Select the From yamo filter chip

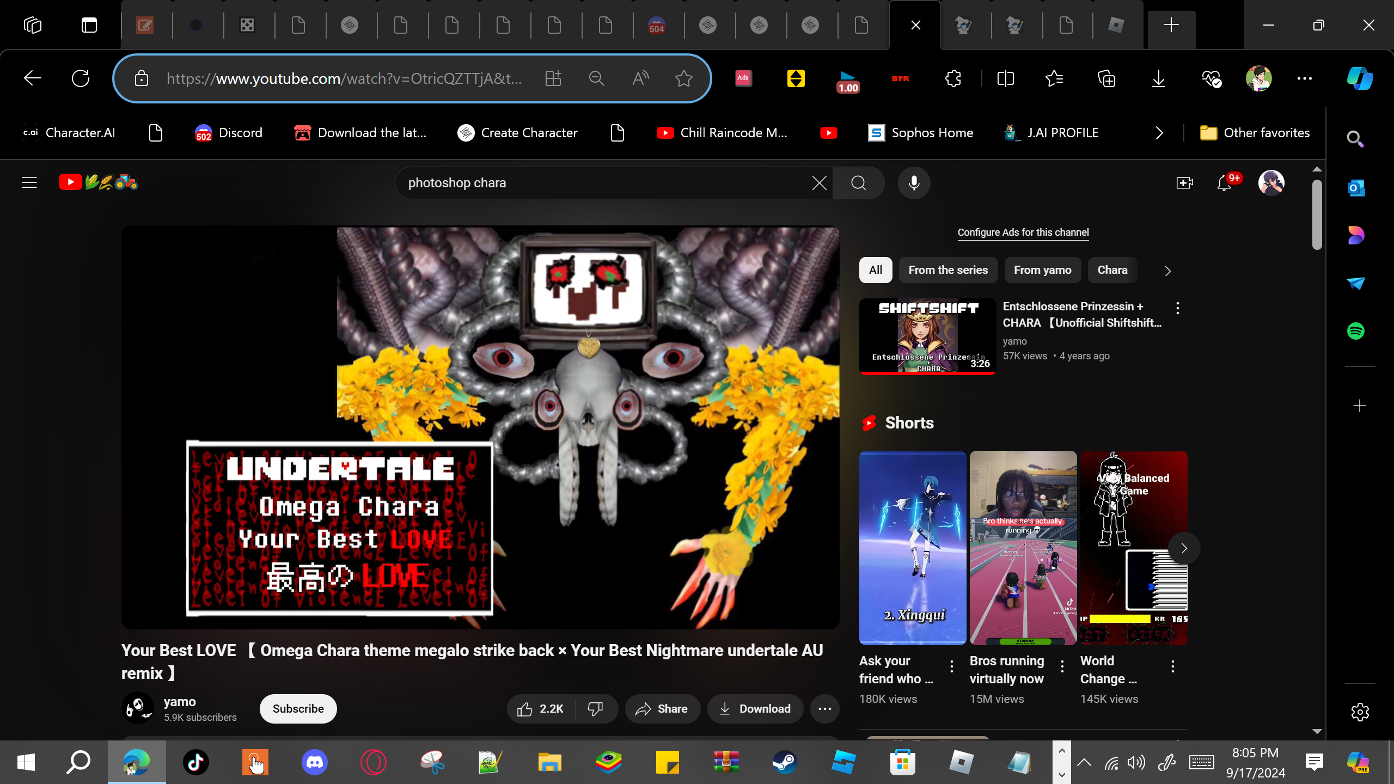pos(1042,270)
